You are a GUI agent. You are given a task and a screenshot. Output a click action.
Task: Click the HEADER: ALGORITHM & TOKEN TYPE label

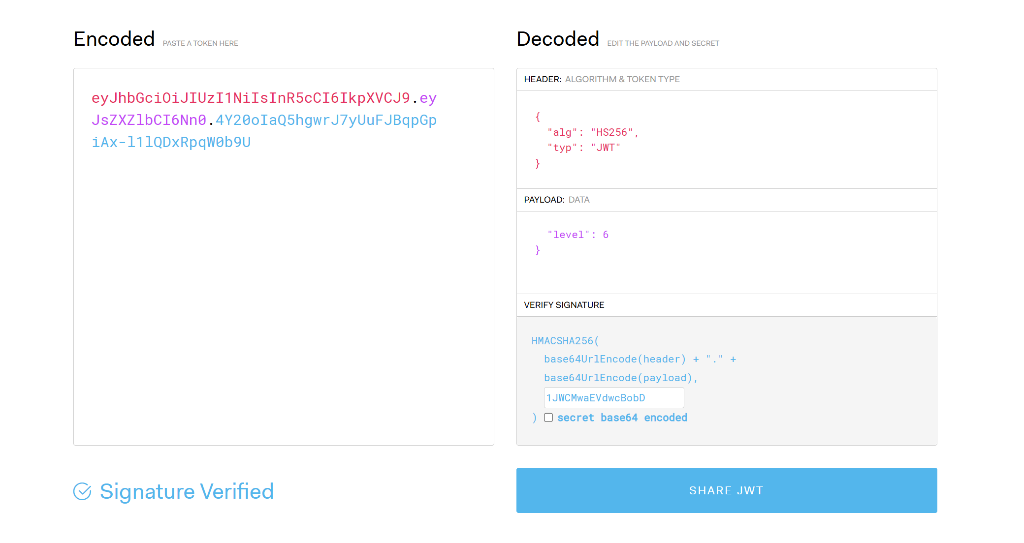602,79
